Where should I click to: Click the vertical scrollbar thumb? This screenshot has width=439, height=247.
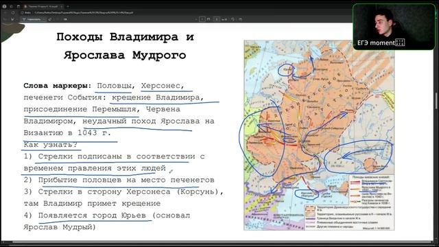[x=436, y=101]
